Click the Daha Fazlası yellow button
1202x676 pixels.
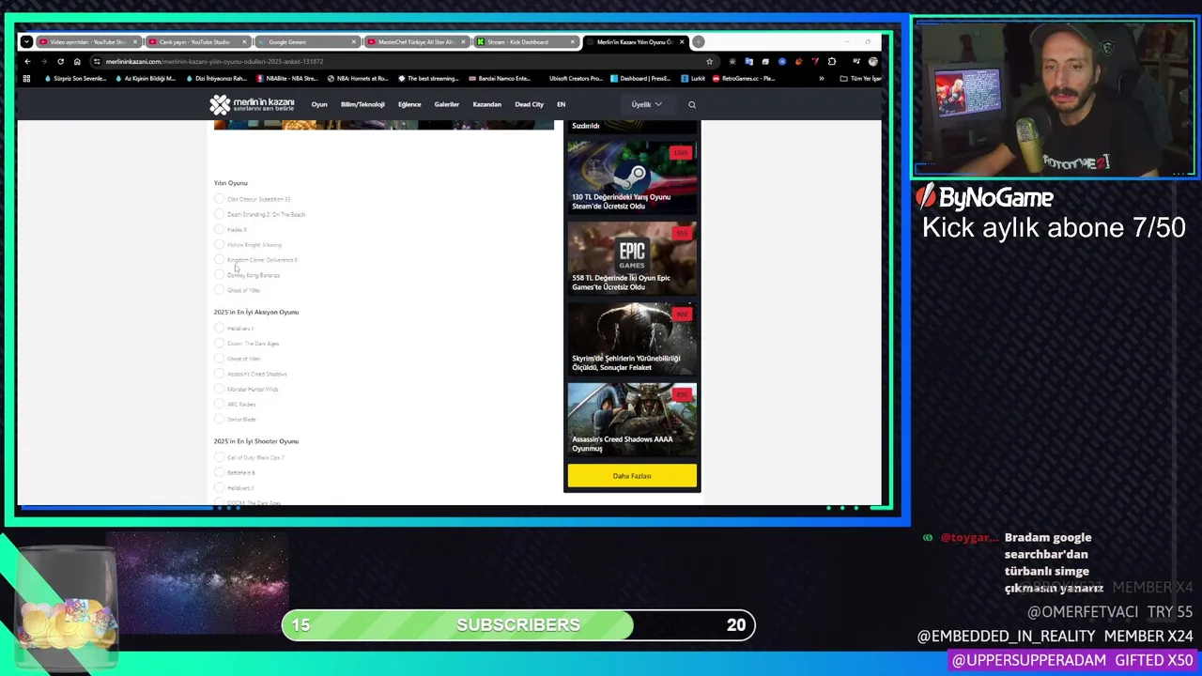point(632,476)
